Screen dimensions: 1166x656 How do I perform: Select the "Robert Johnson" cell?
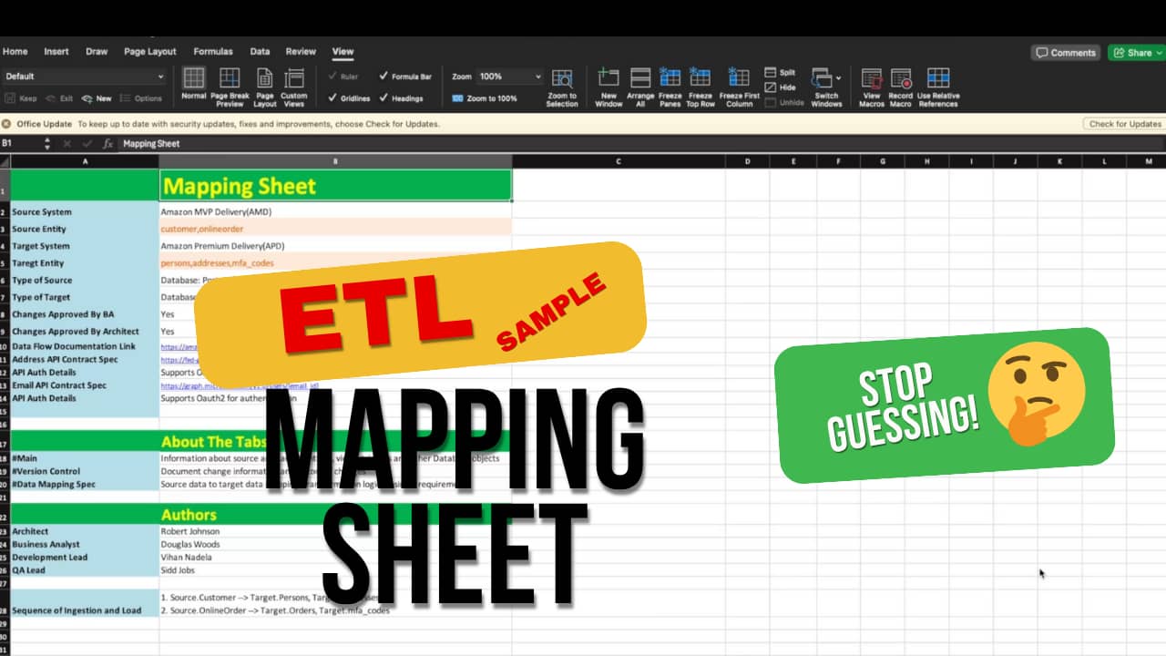tap(335, 531)
